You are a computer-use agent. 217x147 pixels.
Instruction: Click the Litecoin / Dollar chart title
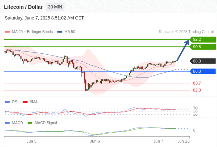click(x=23, y=7)
